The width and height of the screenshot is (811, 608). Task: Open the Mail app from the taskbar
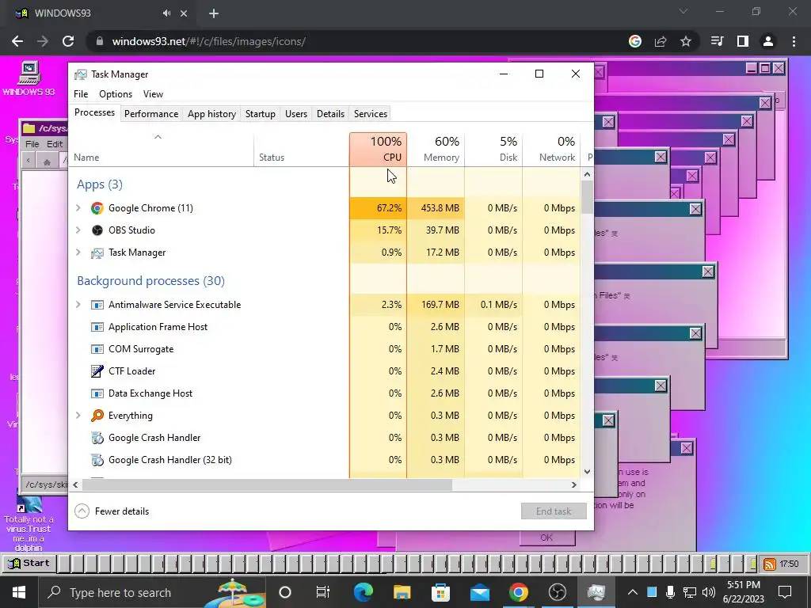click(479, 592)
